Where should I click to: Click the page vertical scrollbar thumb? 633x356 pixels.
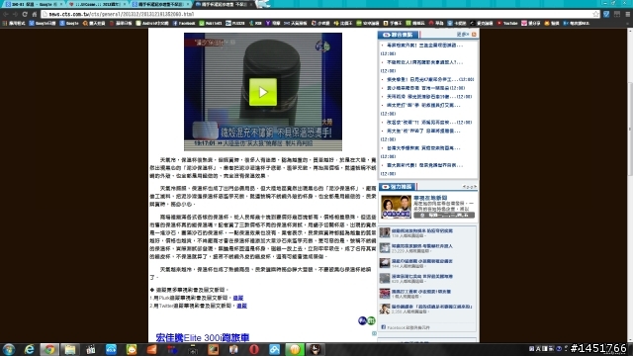tap(629, 129)
